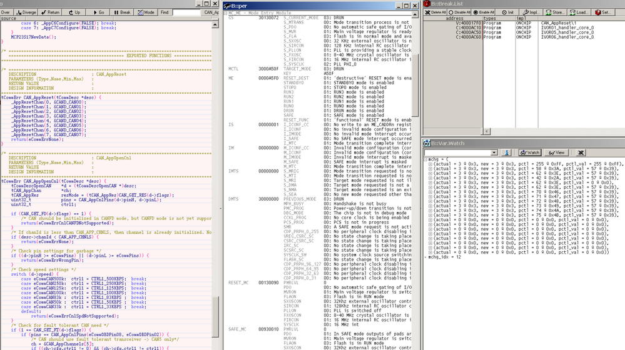Click the GS register value 30130072
The height and width of the screenshot is (350, 625).
[268, 18]
